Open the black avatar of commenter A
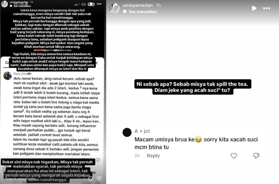Screen dimensions: 279x184 coord(127,132)
